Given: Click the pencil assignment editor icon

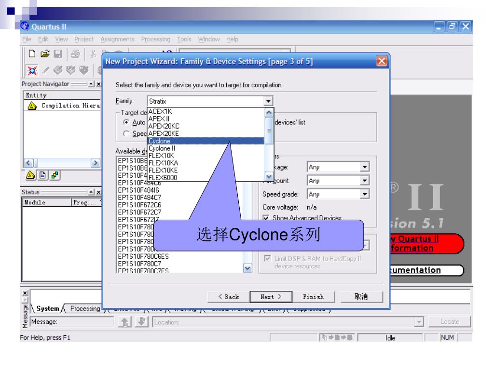Looking at the screenshot, I should click(x=45, y=70).
